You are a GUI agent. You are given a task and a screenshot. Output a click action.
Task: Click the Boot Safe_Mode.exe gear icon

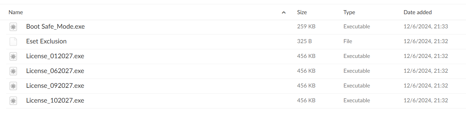(x=13, y=27)
